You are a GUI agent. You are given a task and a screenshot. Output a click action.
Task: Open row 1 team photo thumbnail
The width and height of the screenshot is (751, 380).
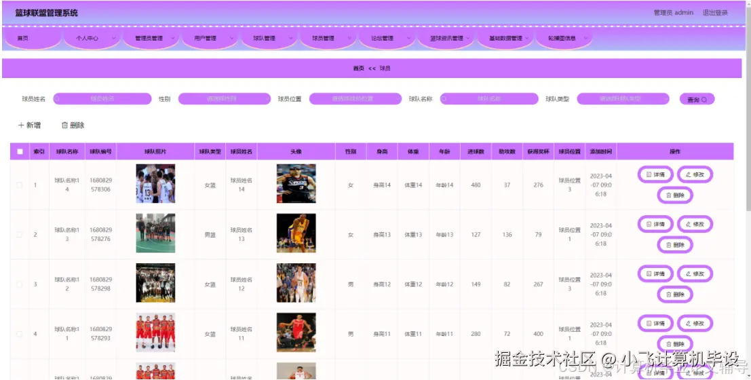tap(155, 183)
